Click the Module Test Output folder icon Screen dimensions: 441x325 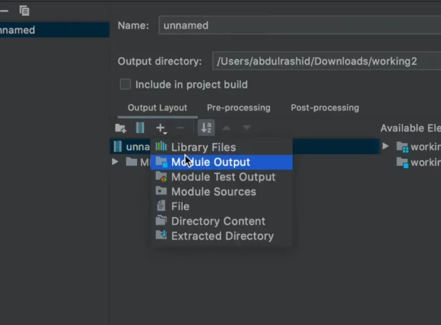click(x=161, y=176)
